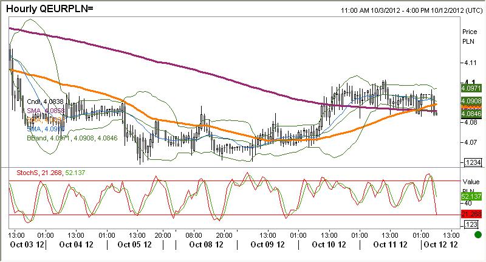
Task: Click the date range text at top right
Action: coord(412,10)
